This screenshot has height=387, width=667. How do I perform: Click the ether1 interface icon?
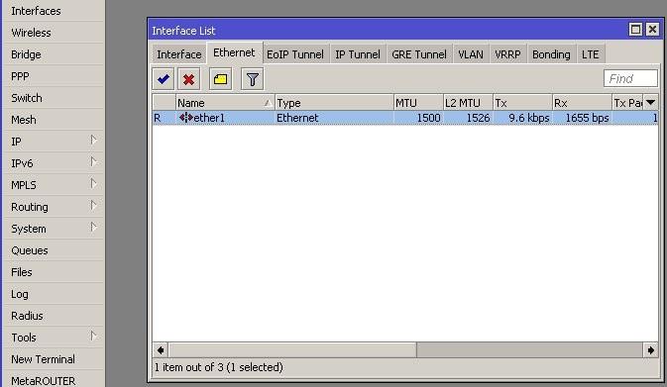186,118
